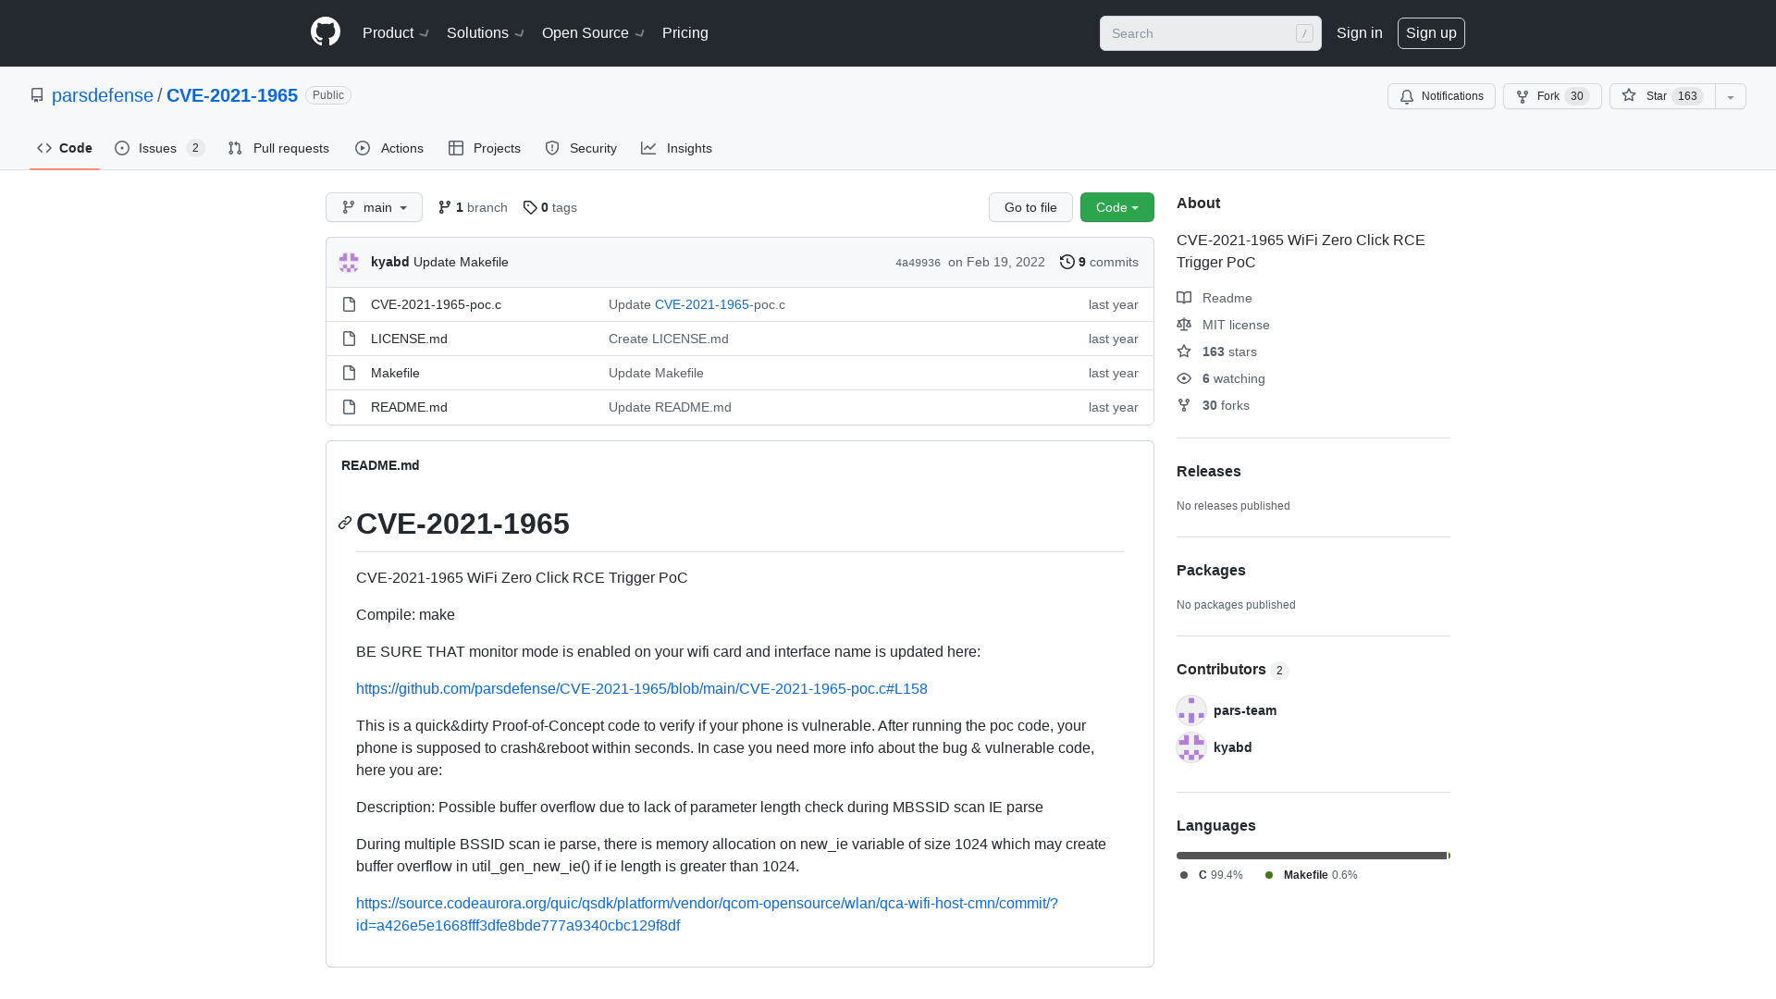
Task: Switch to the Code tab
Action: click(x=65, y=148)
